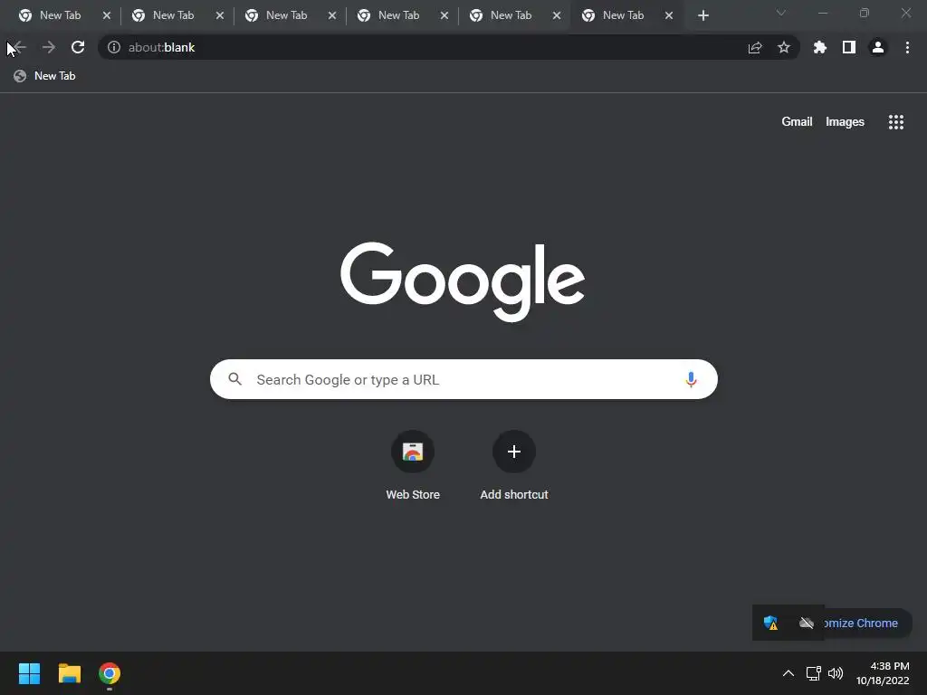This screenshot has width=927, height=695.
Task: Open the Google apps grid
Action: 895,122
